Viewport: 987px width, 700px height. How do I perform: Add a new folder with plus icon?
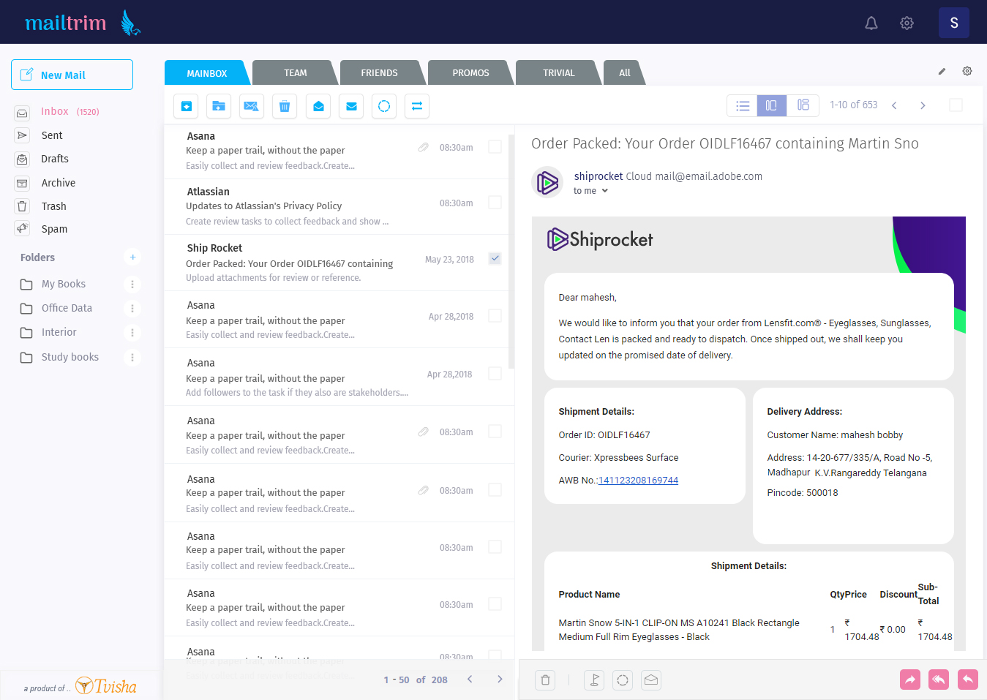(x=132, y=257)
